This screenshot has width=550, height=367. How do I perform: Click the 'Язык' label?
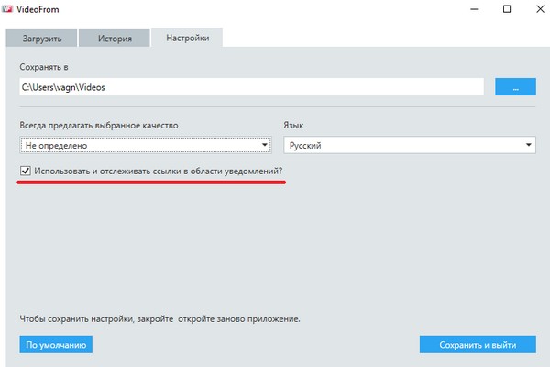tap(293, 126)
